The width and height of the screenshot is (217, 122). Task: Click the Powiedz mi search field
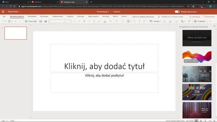coord(171,17)
